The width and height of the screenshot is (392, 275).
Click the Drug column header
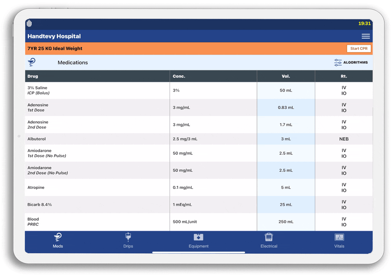coord(33,76)
